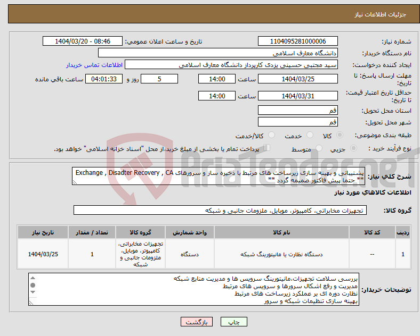Click the response deadline time 14:00 field
Viewport: 420px width, 336px height.
(217, 79)
